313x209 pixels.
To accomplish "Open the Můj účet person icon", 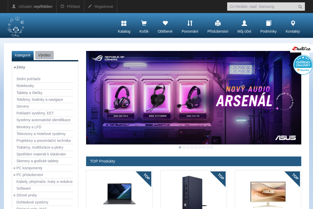I will point(244,23).
